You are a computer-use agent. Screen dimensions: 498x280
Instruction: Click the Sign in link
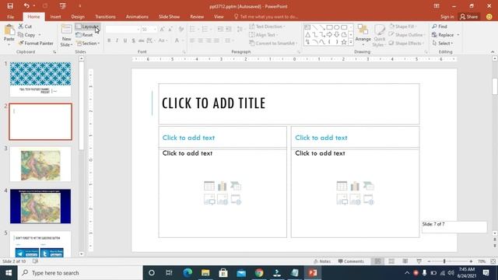[x=447, y=16]
